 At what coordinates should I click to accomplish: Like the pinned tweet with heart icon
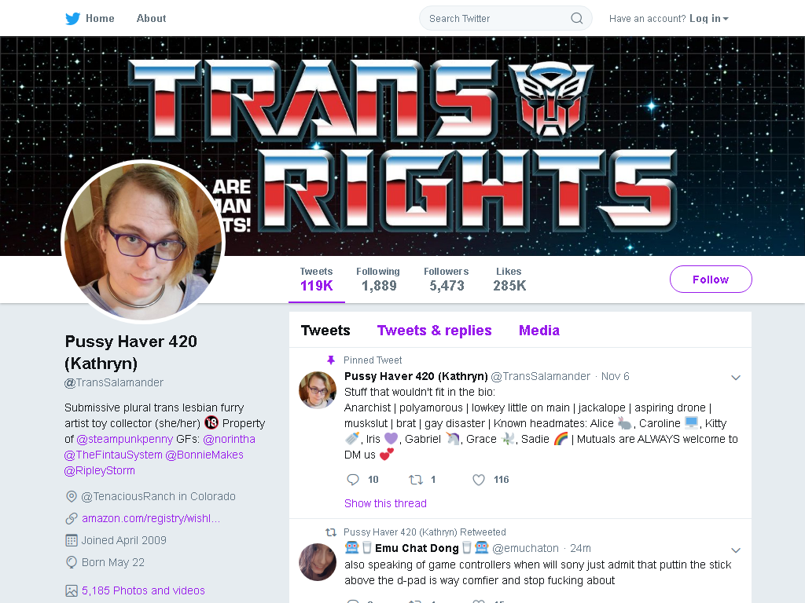(479, 480)
